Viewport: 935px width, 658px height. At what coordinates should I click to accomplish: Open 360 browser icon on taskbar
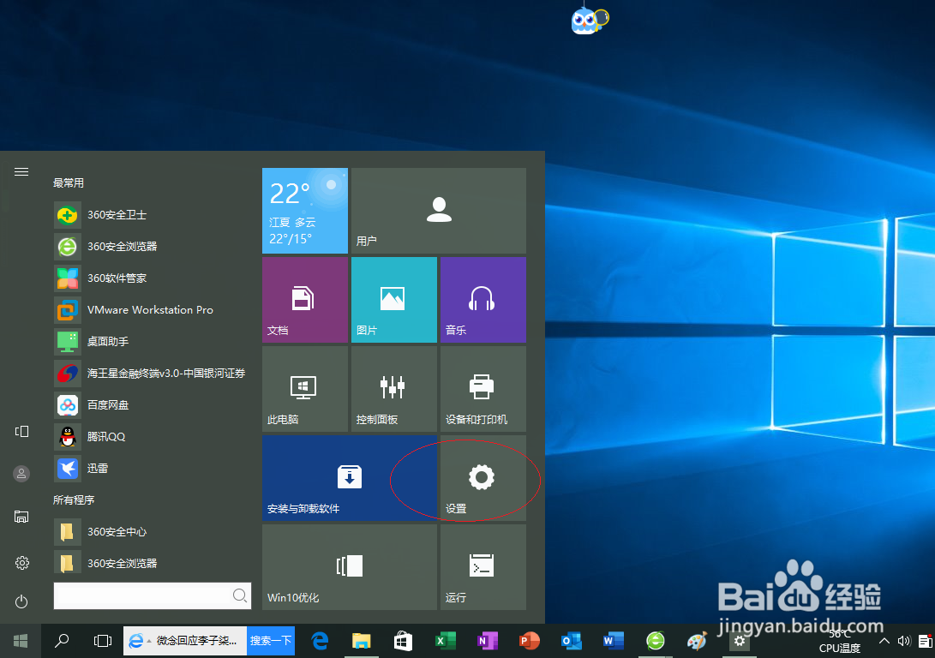click(656, 641)
